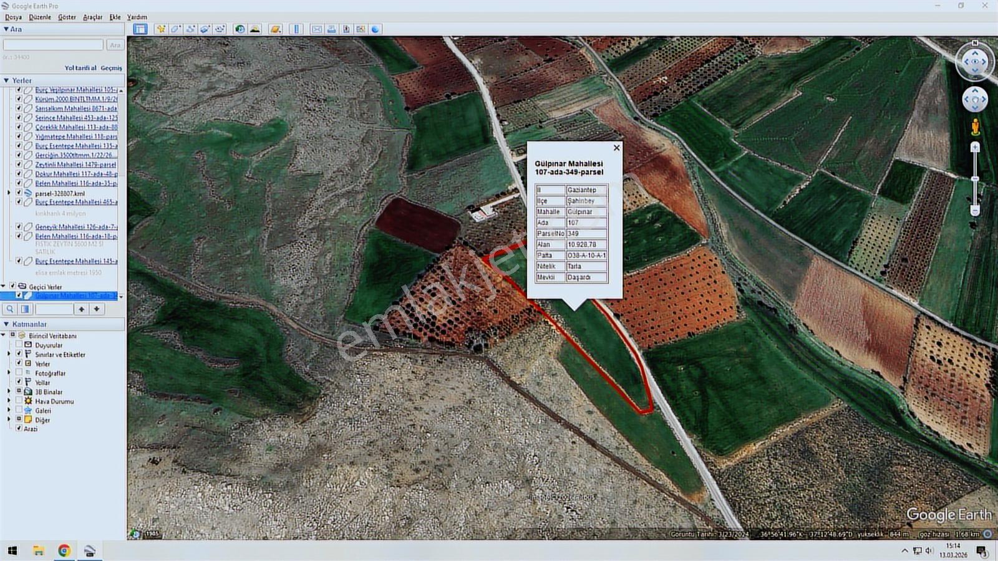Uncheck the parsel-328807.kml checkbox
Viewport: 998px width, 561px height.
point(19,193)
